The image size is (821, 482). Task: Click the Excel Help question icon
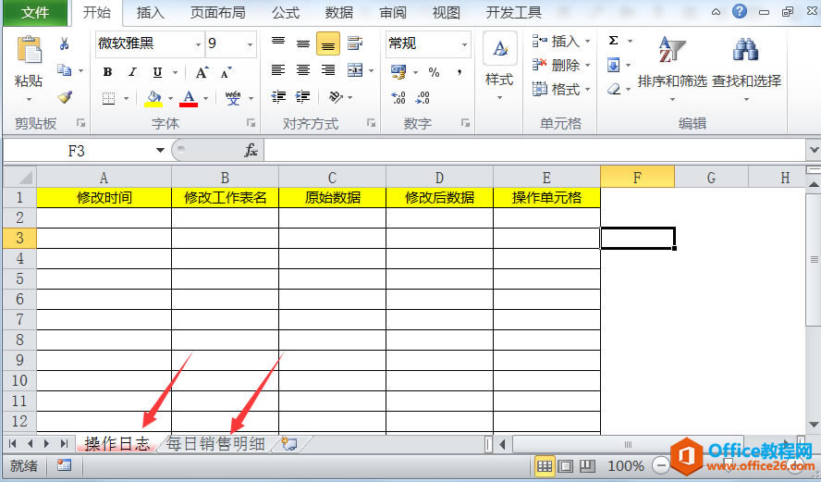point(740,11)
